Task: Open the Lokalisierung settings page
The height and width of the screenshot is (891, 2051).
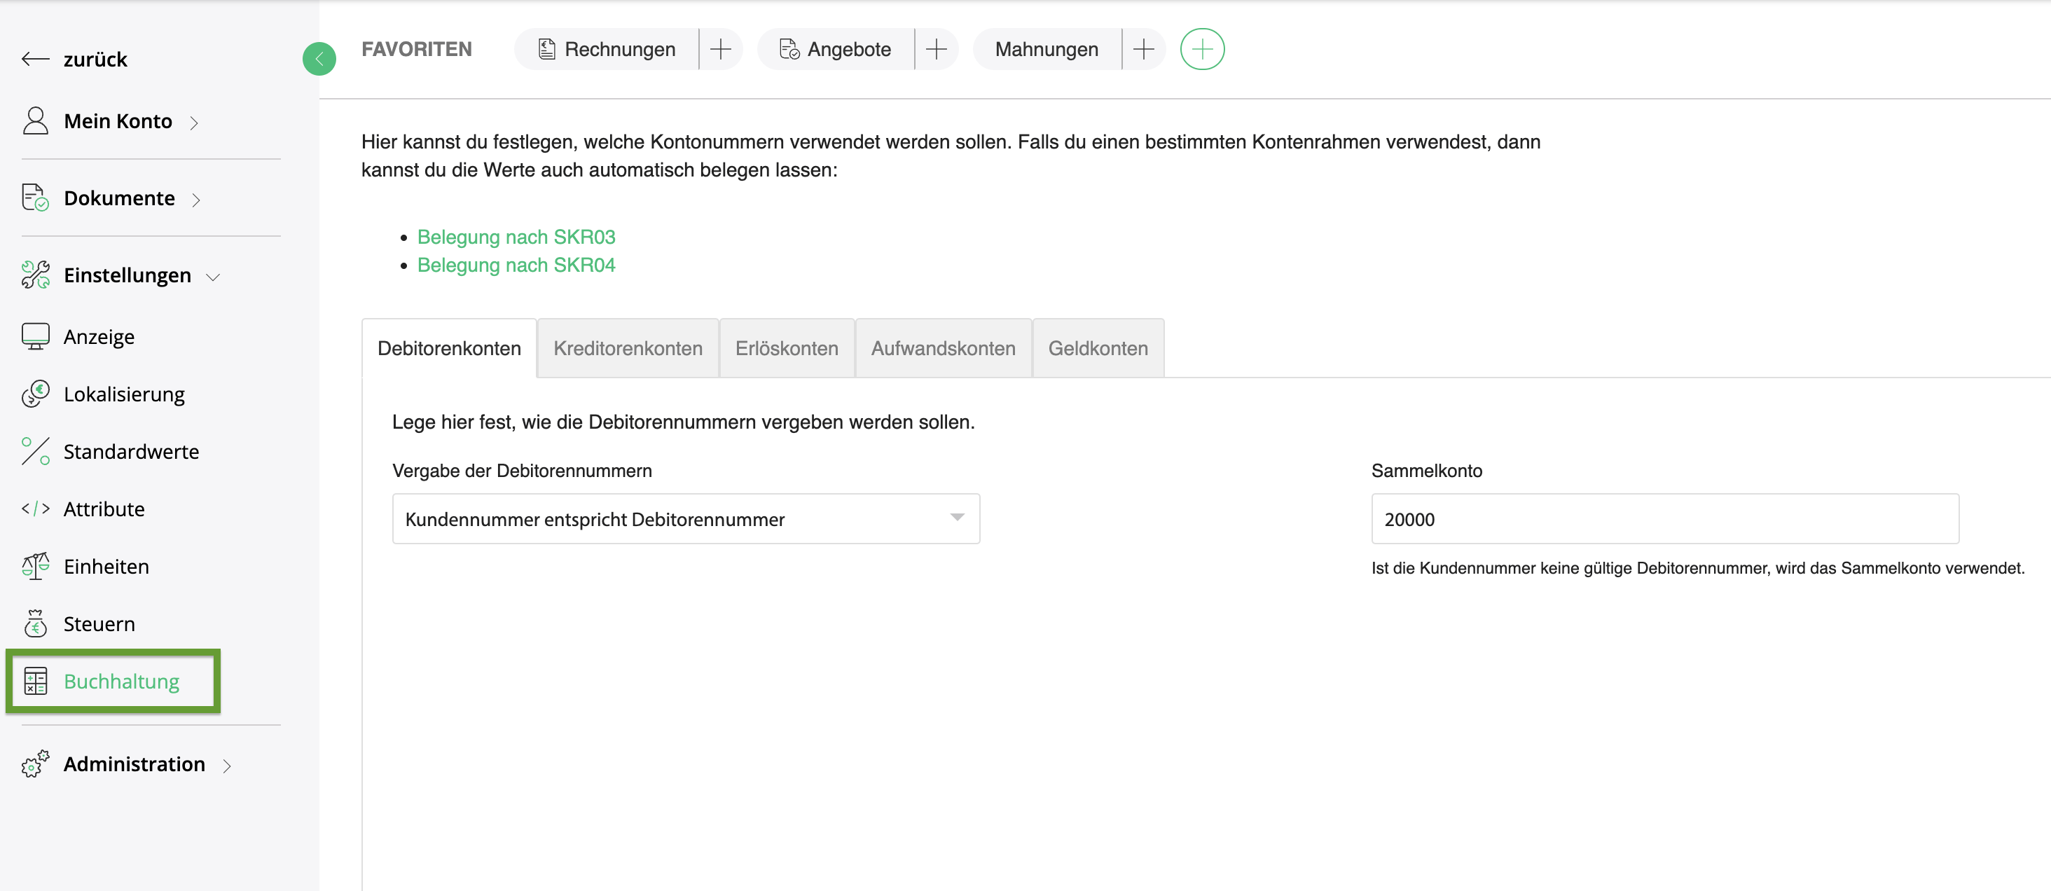Action: [123, 394]
